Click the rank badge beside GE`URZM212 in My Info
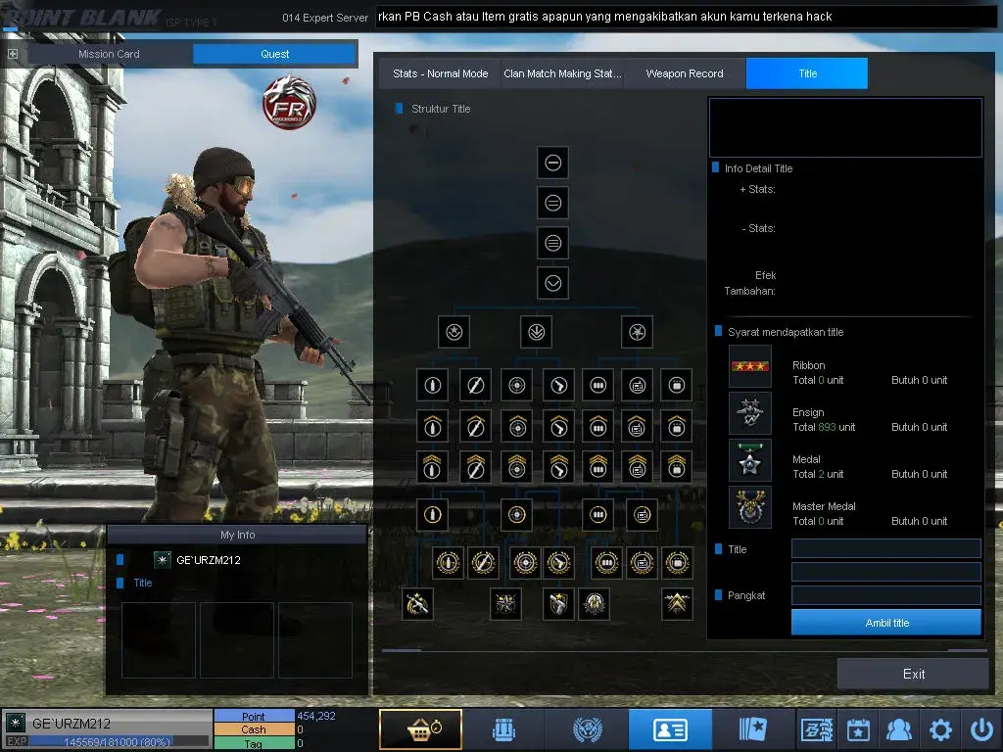This screenshot has height=752, width=1003. (x=163, y=560)
